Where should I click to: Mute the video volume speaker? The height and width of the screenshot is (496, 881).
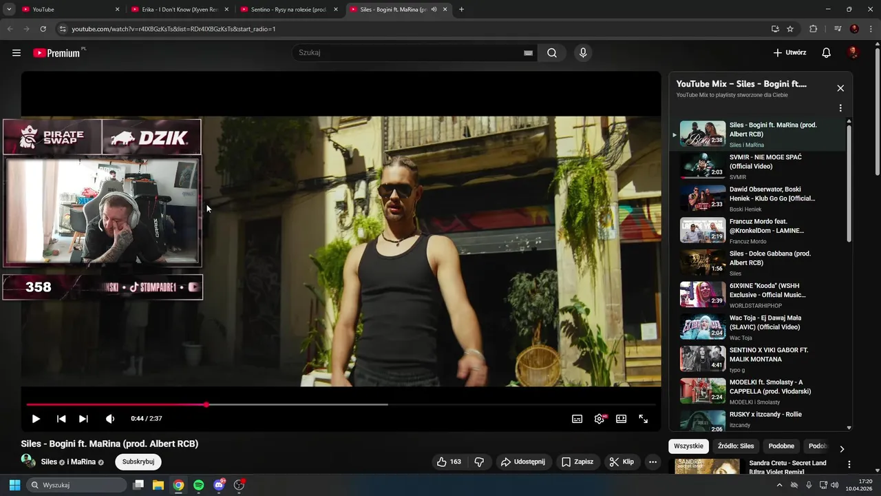click(x=110, y=419)
